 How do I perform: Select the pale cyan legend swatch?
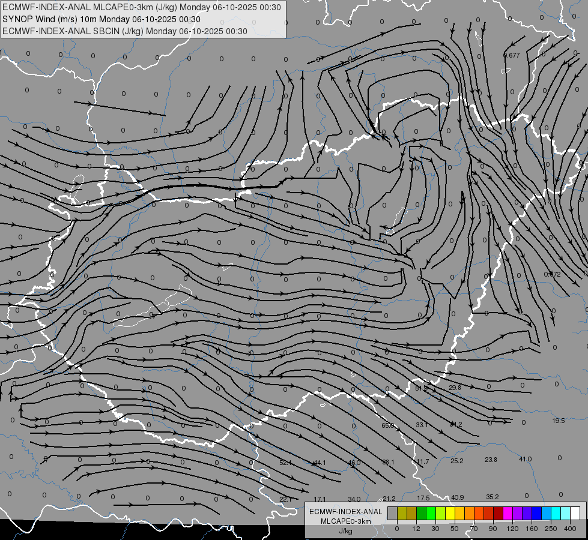566,513
